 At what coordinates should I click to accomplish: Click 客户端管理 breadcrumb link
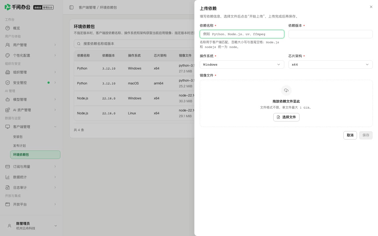87,7
